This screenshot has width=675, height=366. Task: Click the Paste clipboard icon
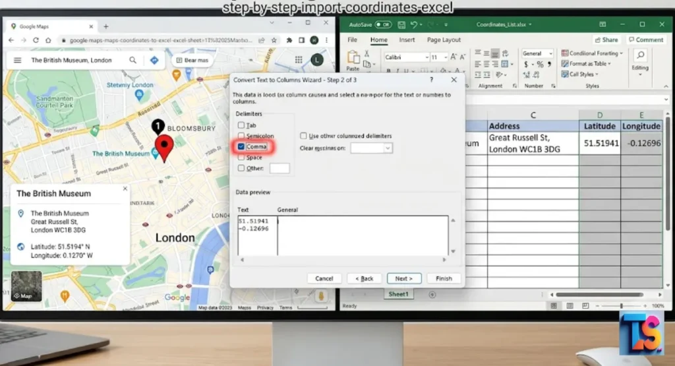353,57
